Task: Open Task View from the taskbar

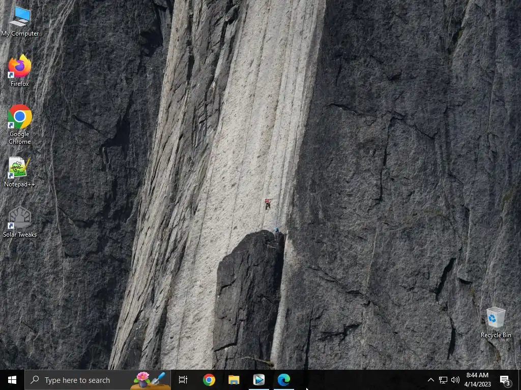Action: click(183, 380)
